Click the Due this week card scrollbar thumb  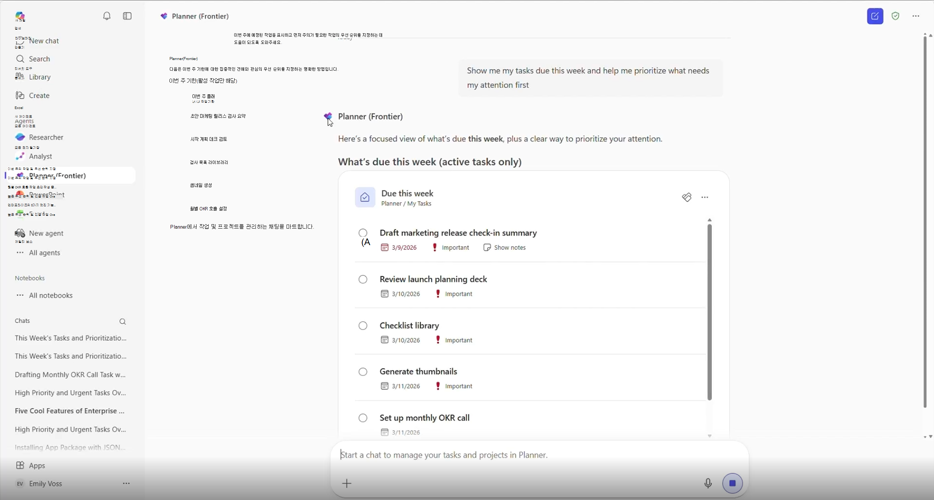pos(709,312)
